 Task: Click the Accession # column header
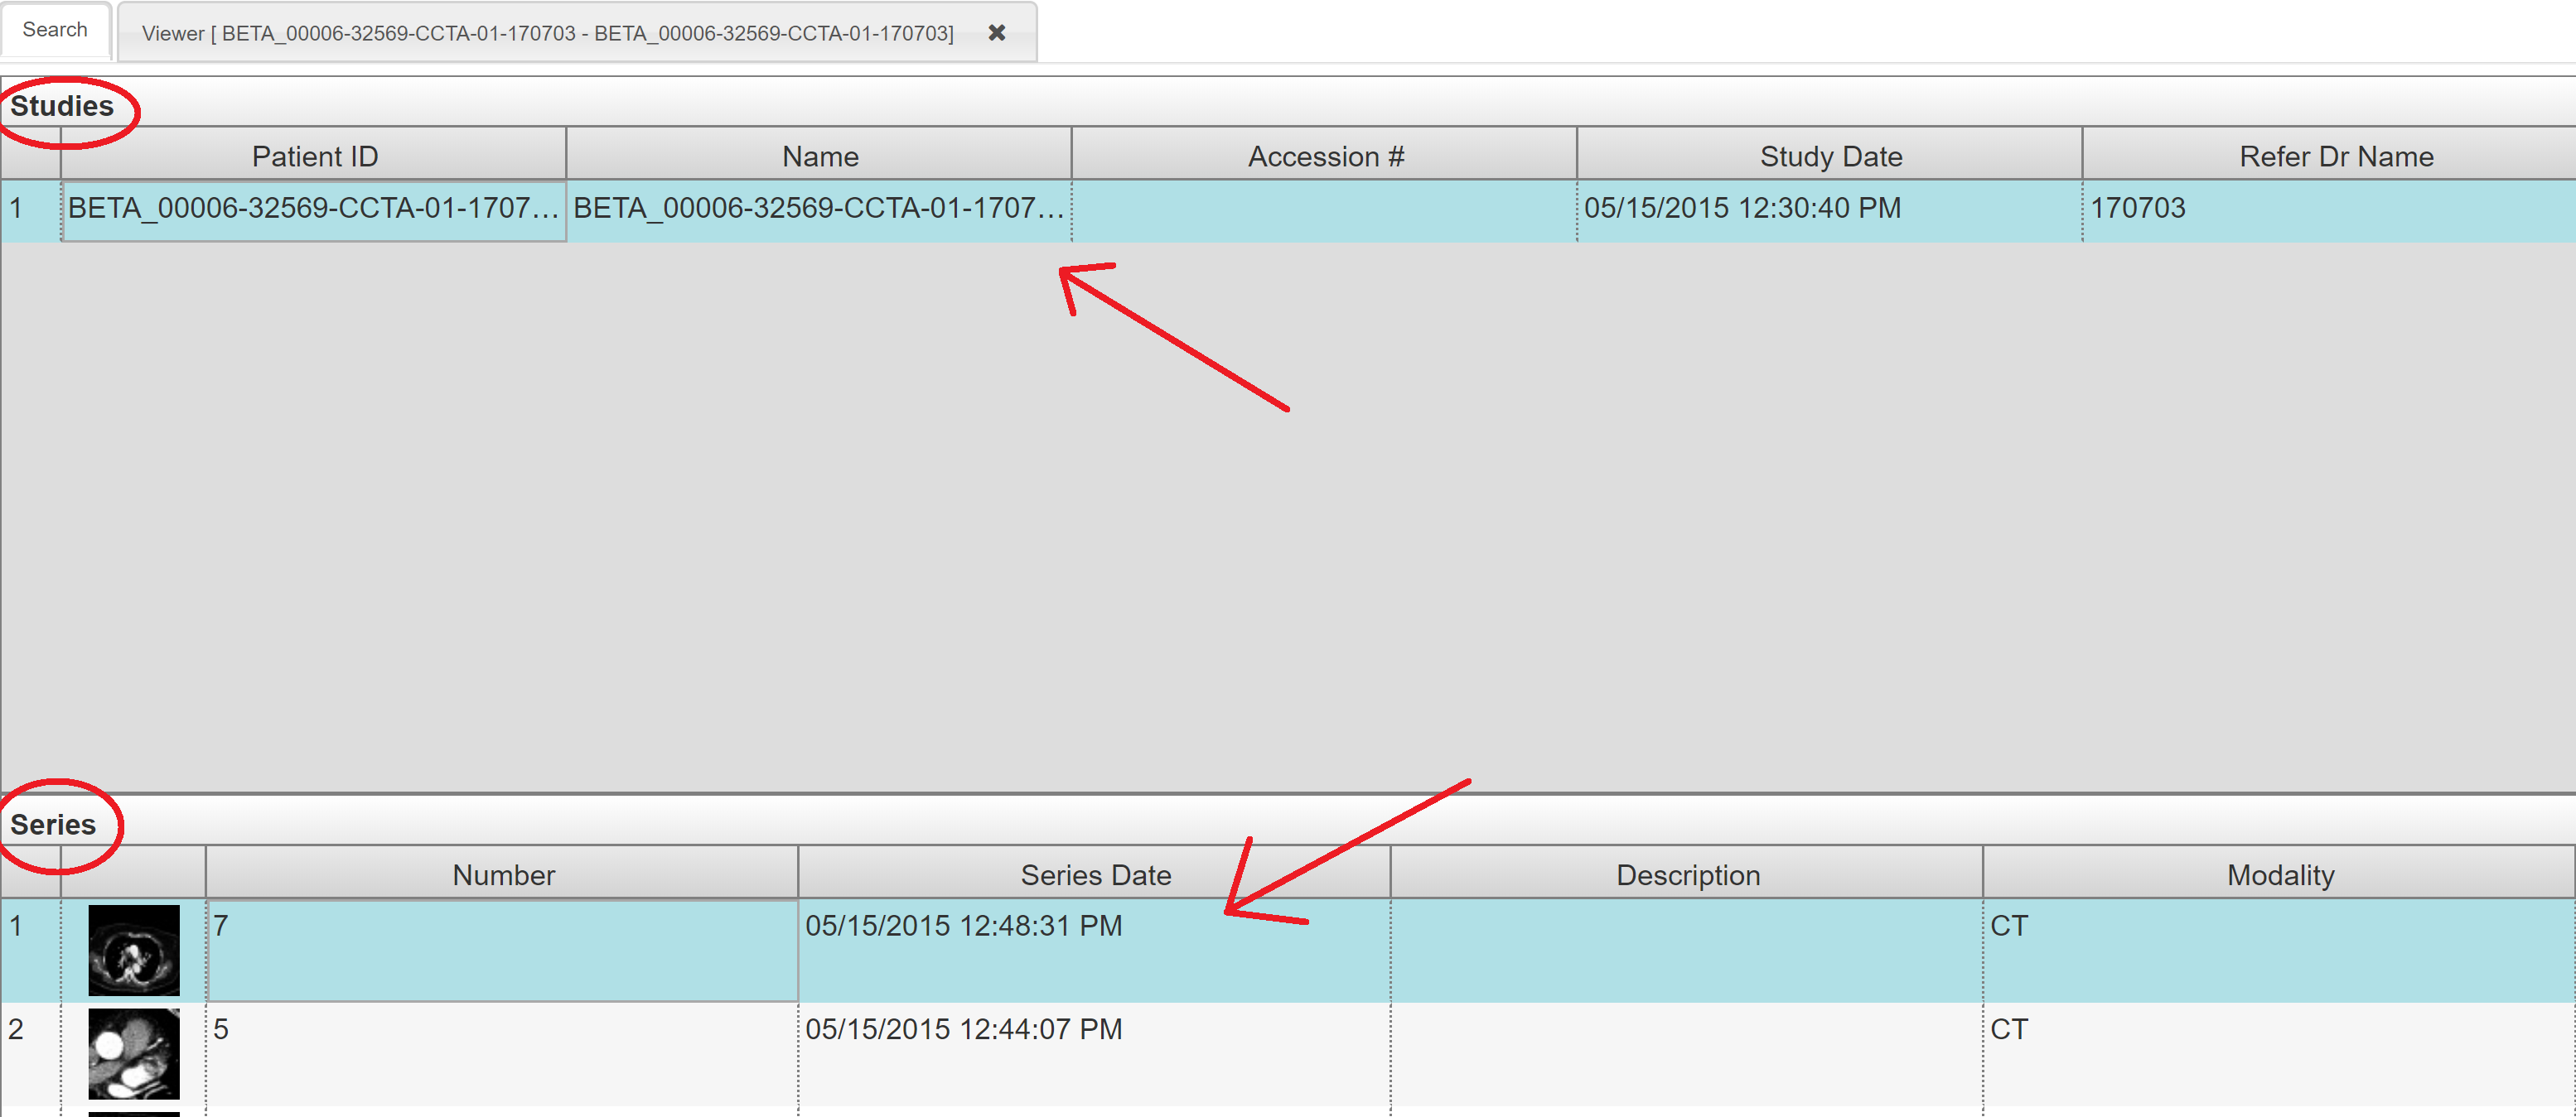tap(1325, 156)
